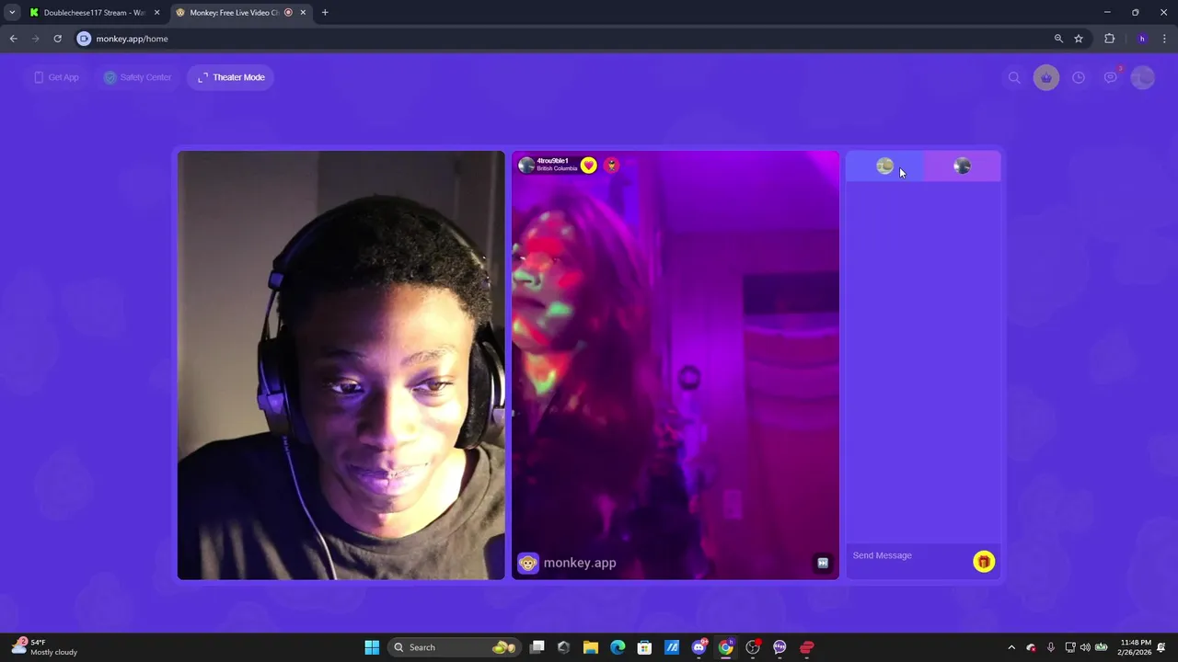Open the crown premium icon in header
1178x662 pixels.
(1046, 78)
